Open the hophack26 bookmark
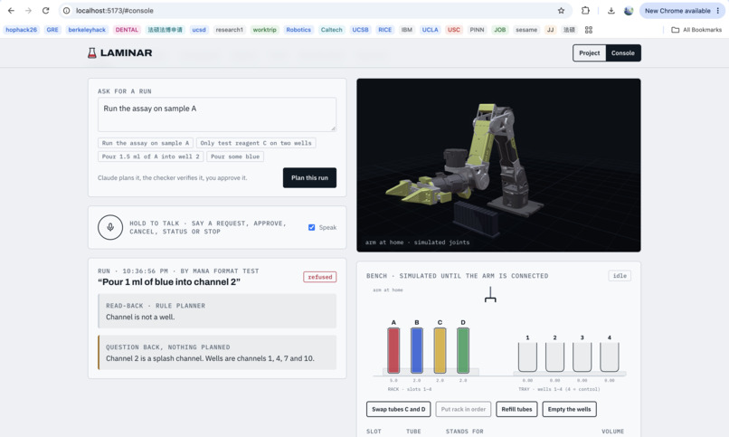This screenshot has height=437, width=729. pyautogui.click(x=21, y=30)
